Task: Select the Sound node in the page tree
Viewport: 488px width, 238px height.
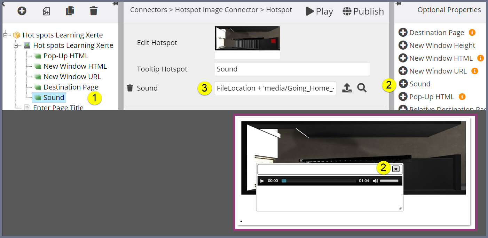Action: 53,97
